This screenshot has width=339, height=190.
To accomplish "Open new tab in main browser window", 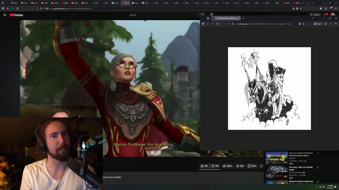I will click(x=307, y=3).
